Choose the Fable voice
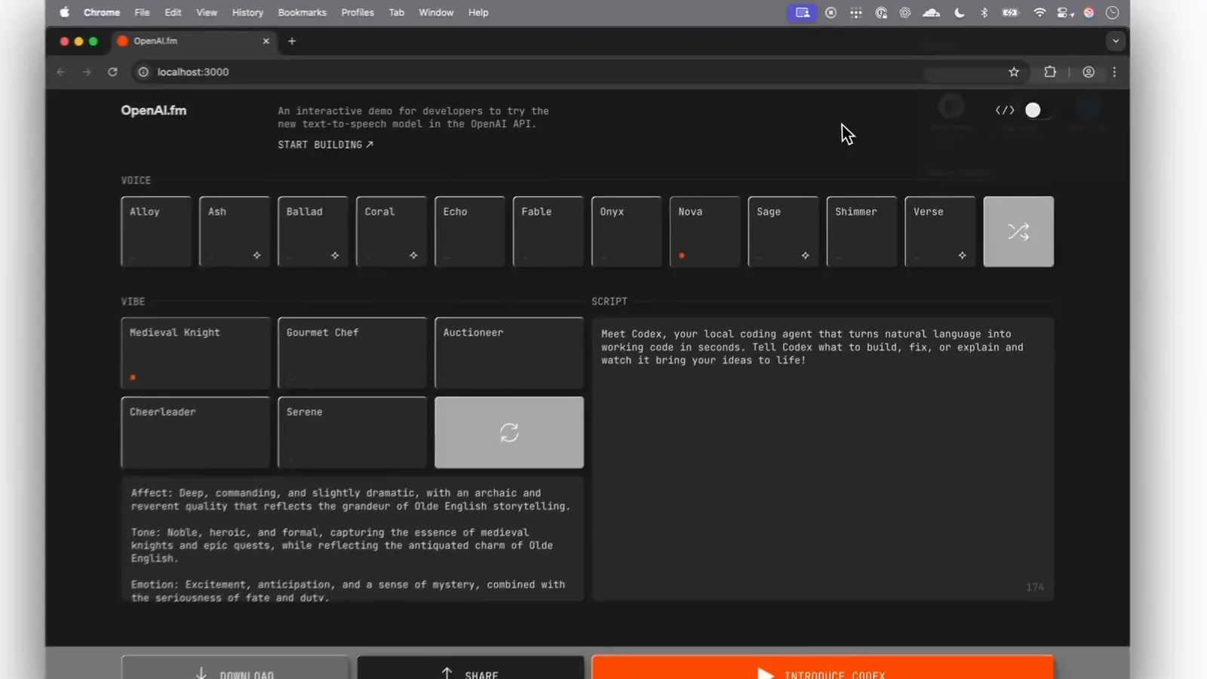The width and height of the screenshot is (1207, 679). (548, 232)
